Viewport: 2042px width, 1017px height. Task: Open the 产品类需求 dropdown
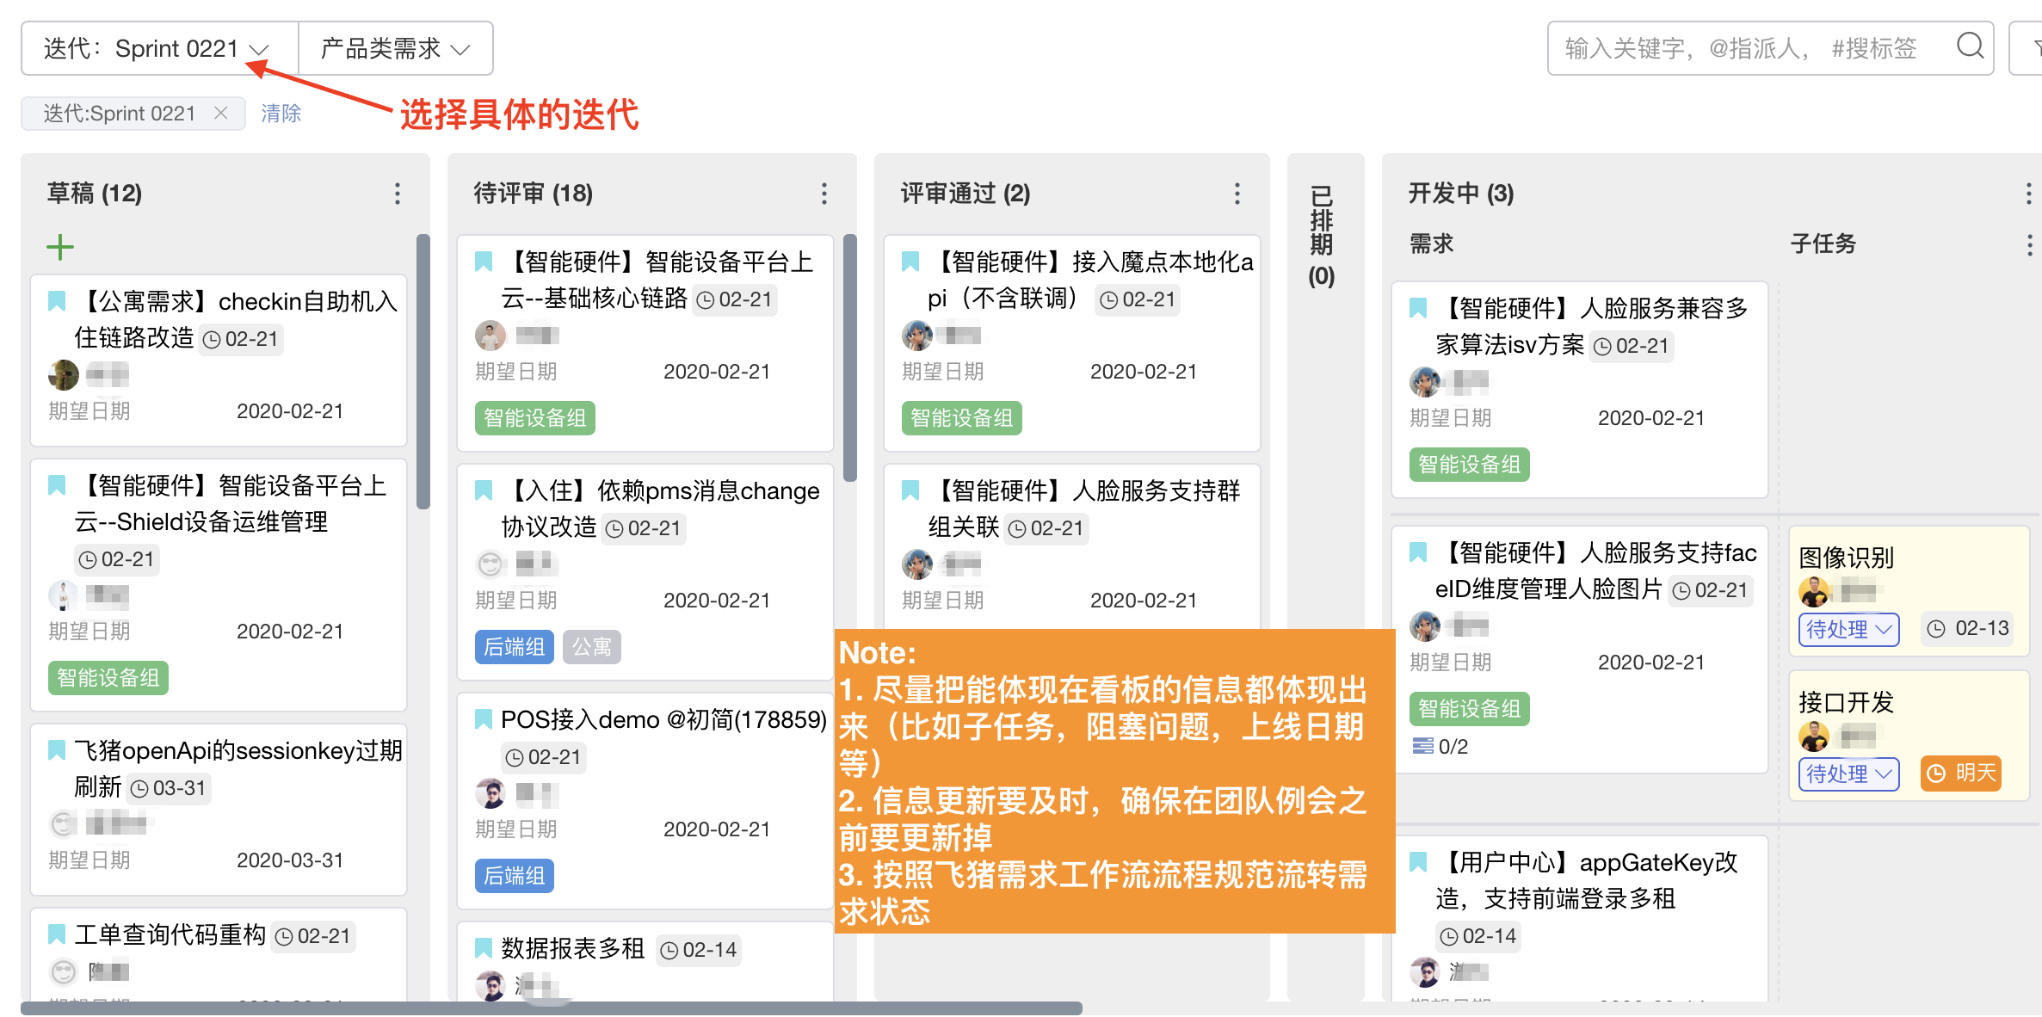(395, 49)
